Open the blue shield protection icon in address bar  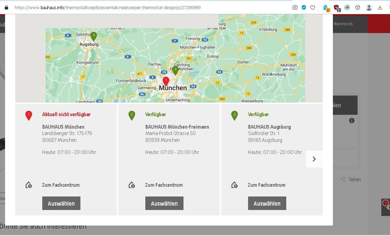(304, 7)
